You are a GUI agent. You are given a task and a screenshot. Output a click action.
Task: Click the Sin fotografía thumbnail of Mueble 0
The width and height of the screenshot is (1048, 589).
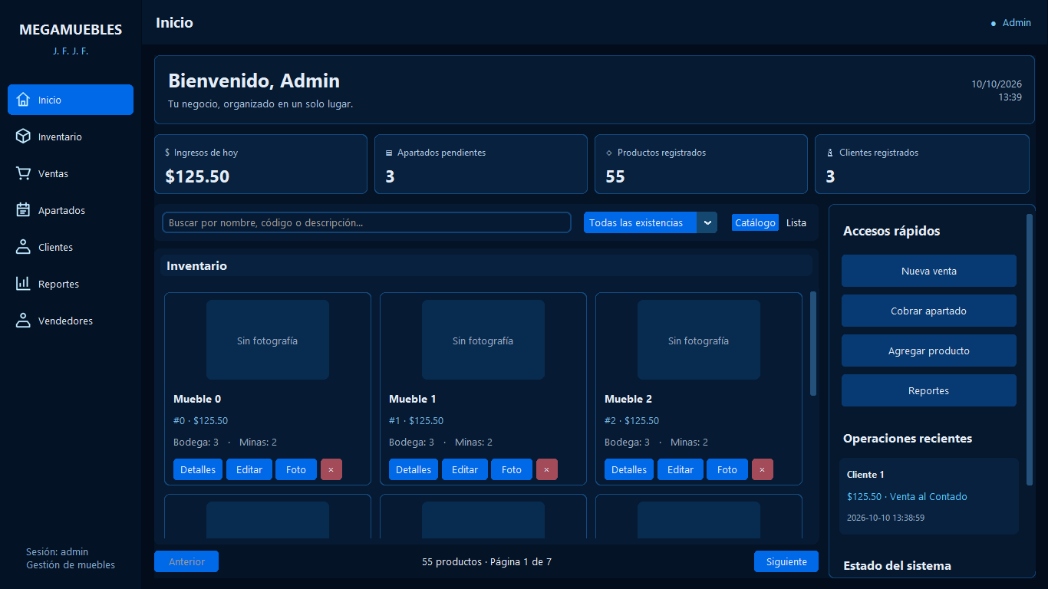268,340
